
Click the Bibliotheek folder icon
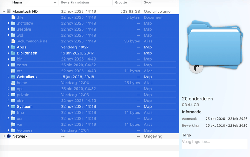(x=13, y=53)
